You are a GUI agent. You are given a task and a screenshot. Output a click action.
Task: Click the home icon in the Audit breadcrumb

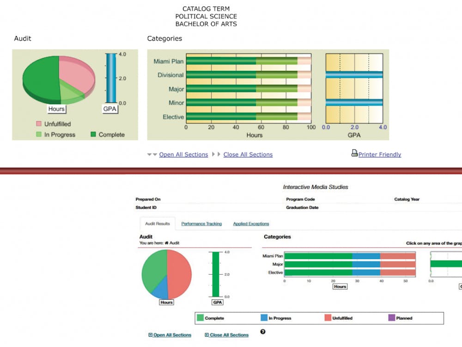coord(166,243)
